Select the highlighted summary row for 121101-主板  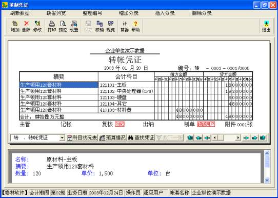58,85
